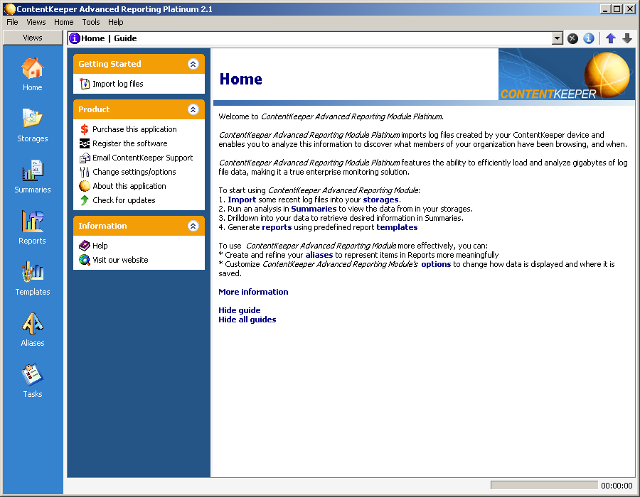Select Change settings/options
The width and height of the screenshot is (640, 497).
click(x=134, y=172)
